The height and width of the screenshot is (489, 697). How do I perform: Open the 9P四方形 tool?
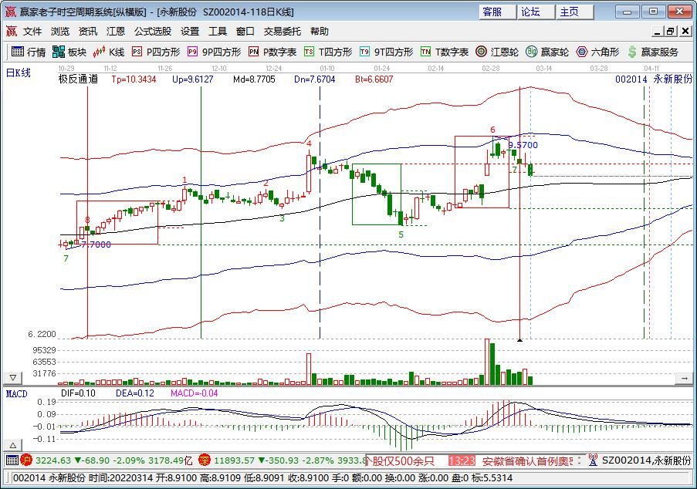click(x=215, y=52)
